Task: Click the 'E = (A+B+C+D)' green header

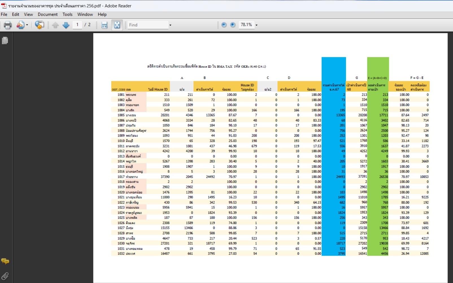Action: (x=377, y=78)
